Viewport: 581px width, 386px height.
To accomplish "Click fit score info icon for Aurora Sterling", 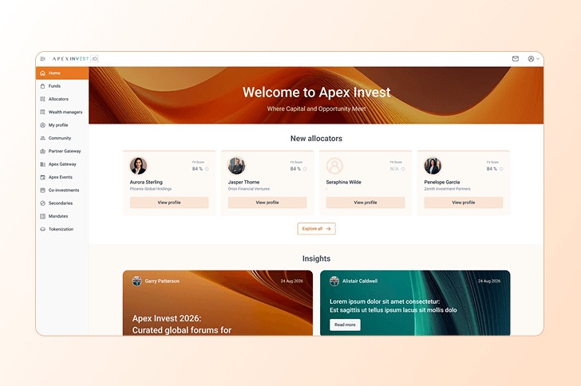I will 207,169.
